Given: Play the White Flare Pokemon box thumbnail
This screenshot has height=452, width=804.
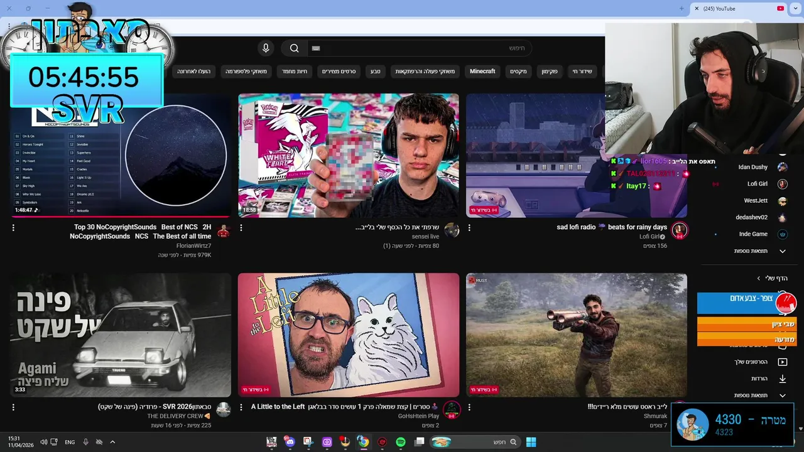Looking at the screenshot, I should click(x=349, y=156).
